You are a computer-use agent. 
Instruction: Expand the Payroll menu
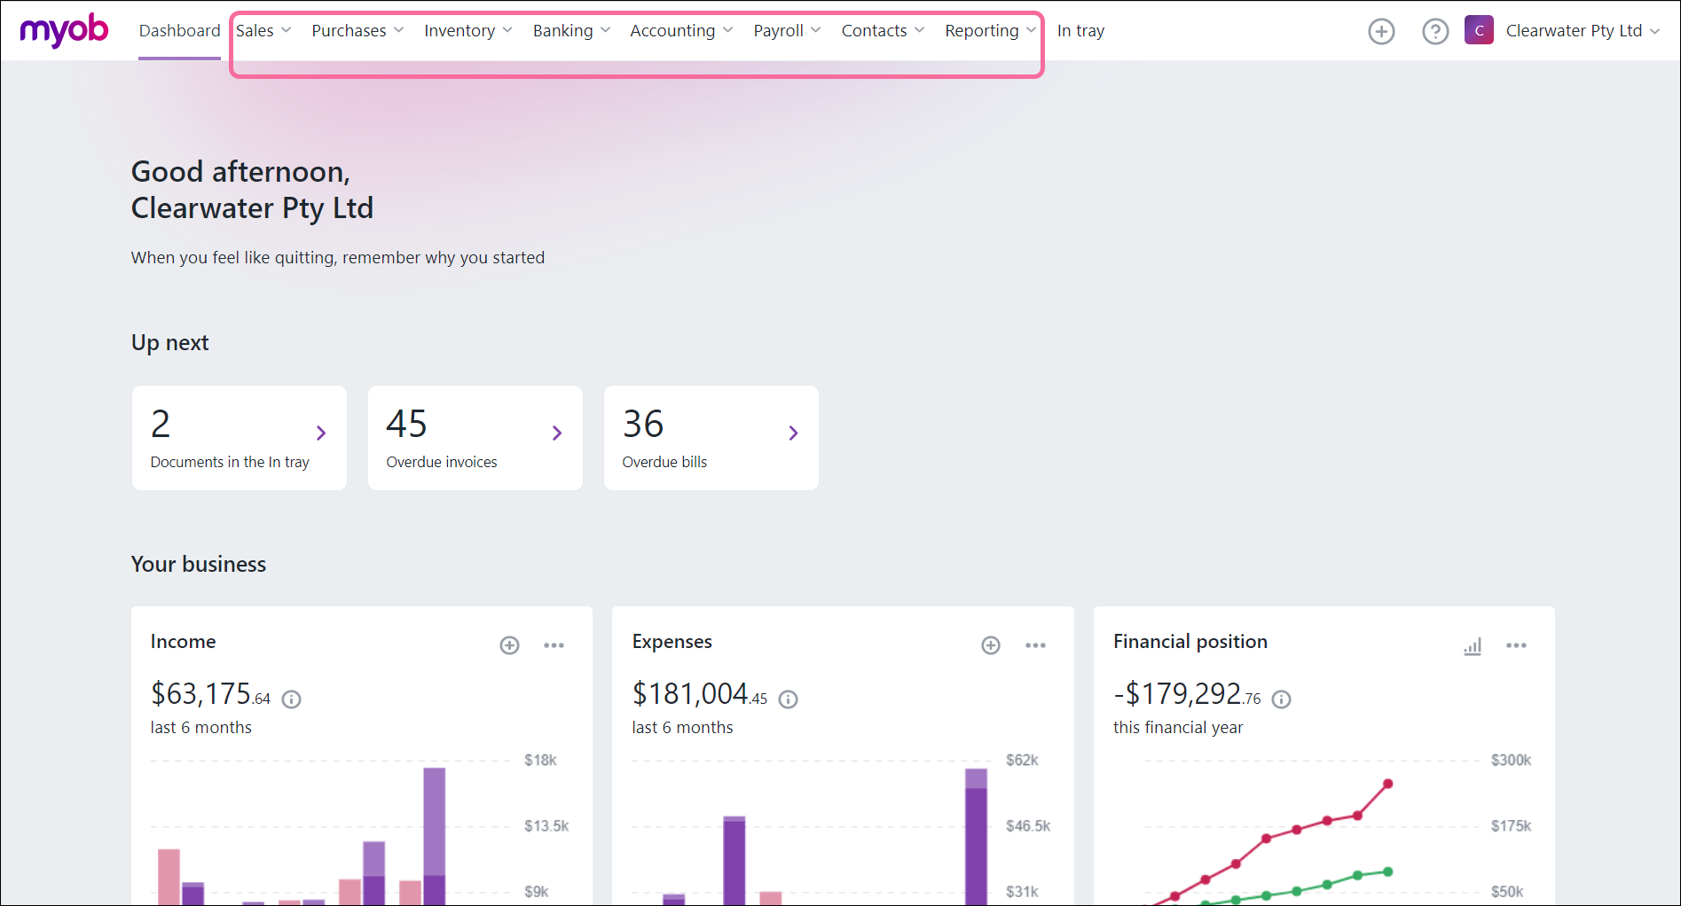point(787,31)
